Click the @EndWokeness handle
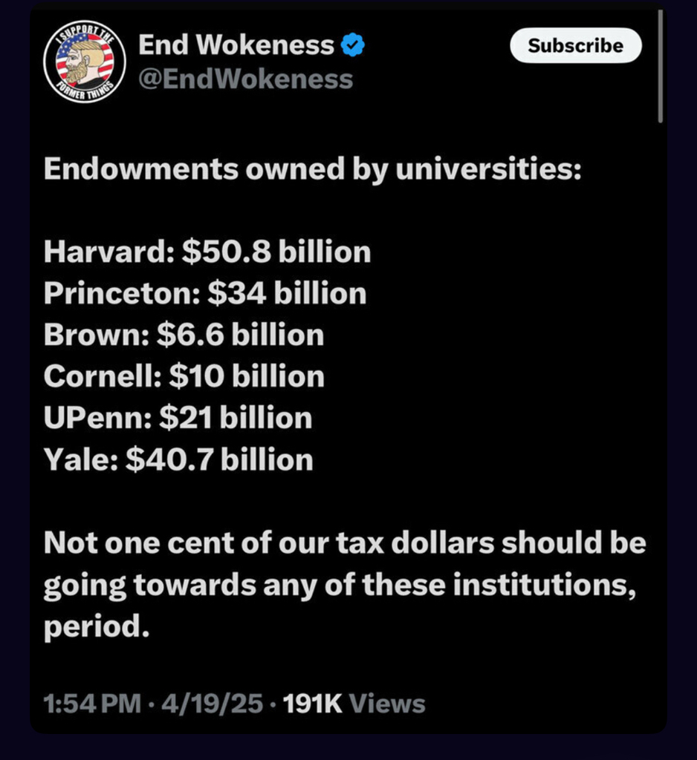This screenshot has width=697, height=760. tap(245, 79)
